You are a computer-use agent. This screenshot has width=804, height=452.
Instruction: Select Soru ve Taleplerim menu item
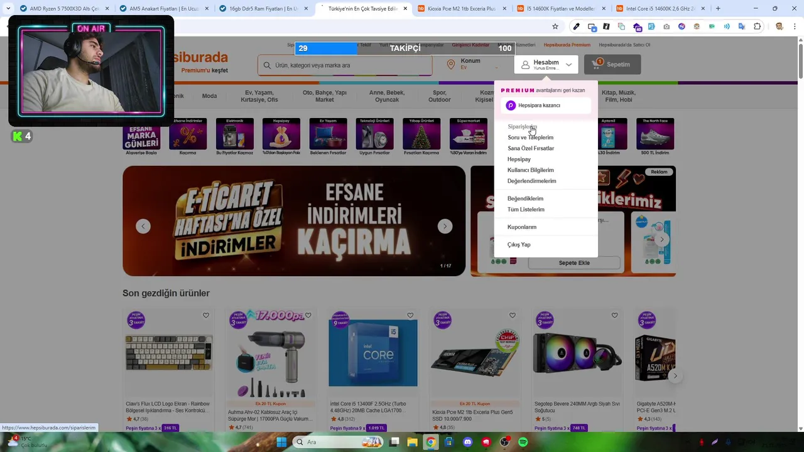[x=530, y=137]
